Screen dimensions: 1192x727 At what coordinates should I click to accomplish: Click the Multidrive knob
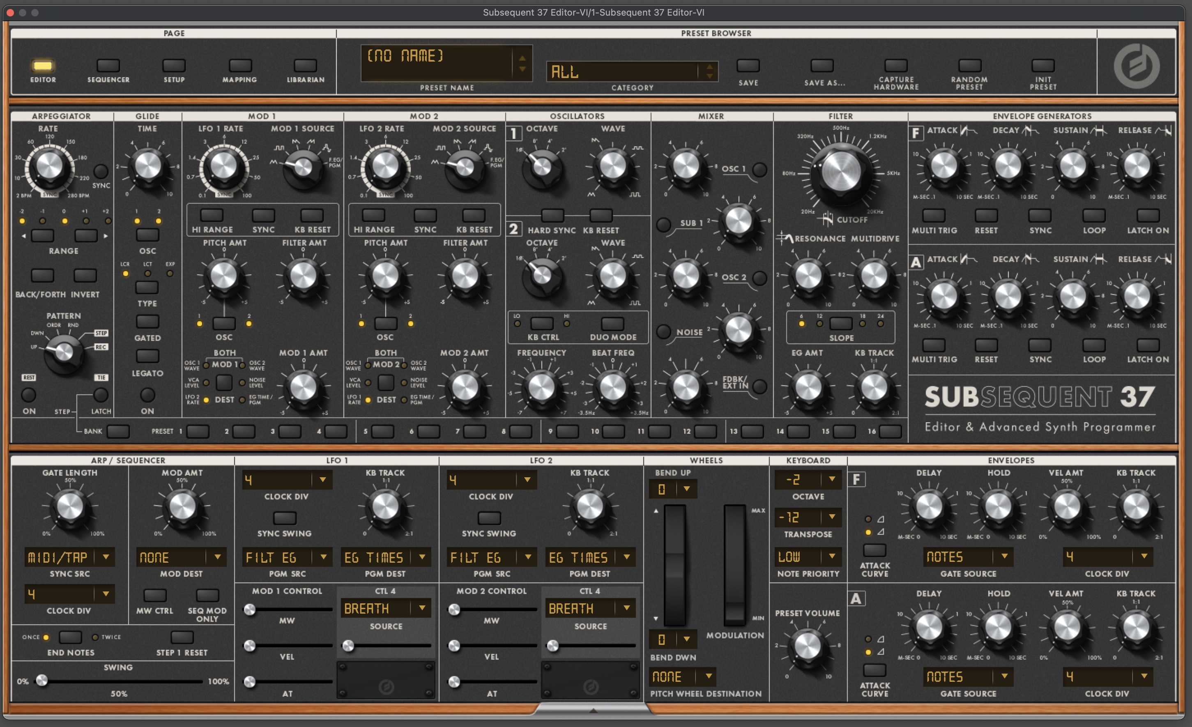[874, 276]
